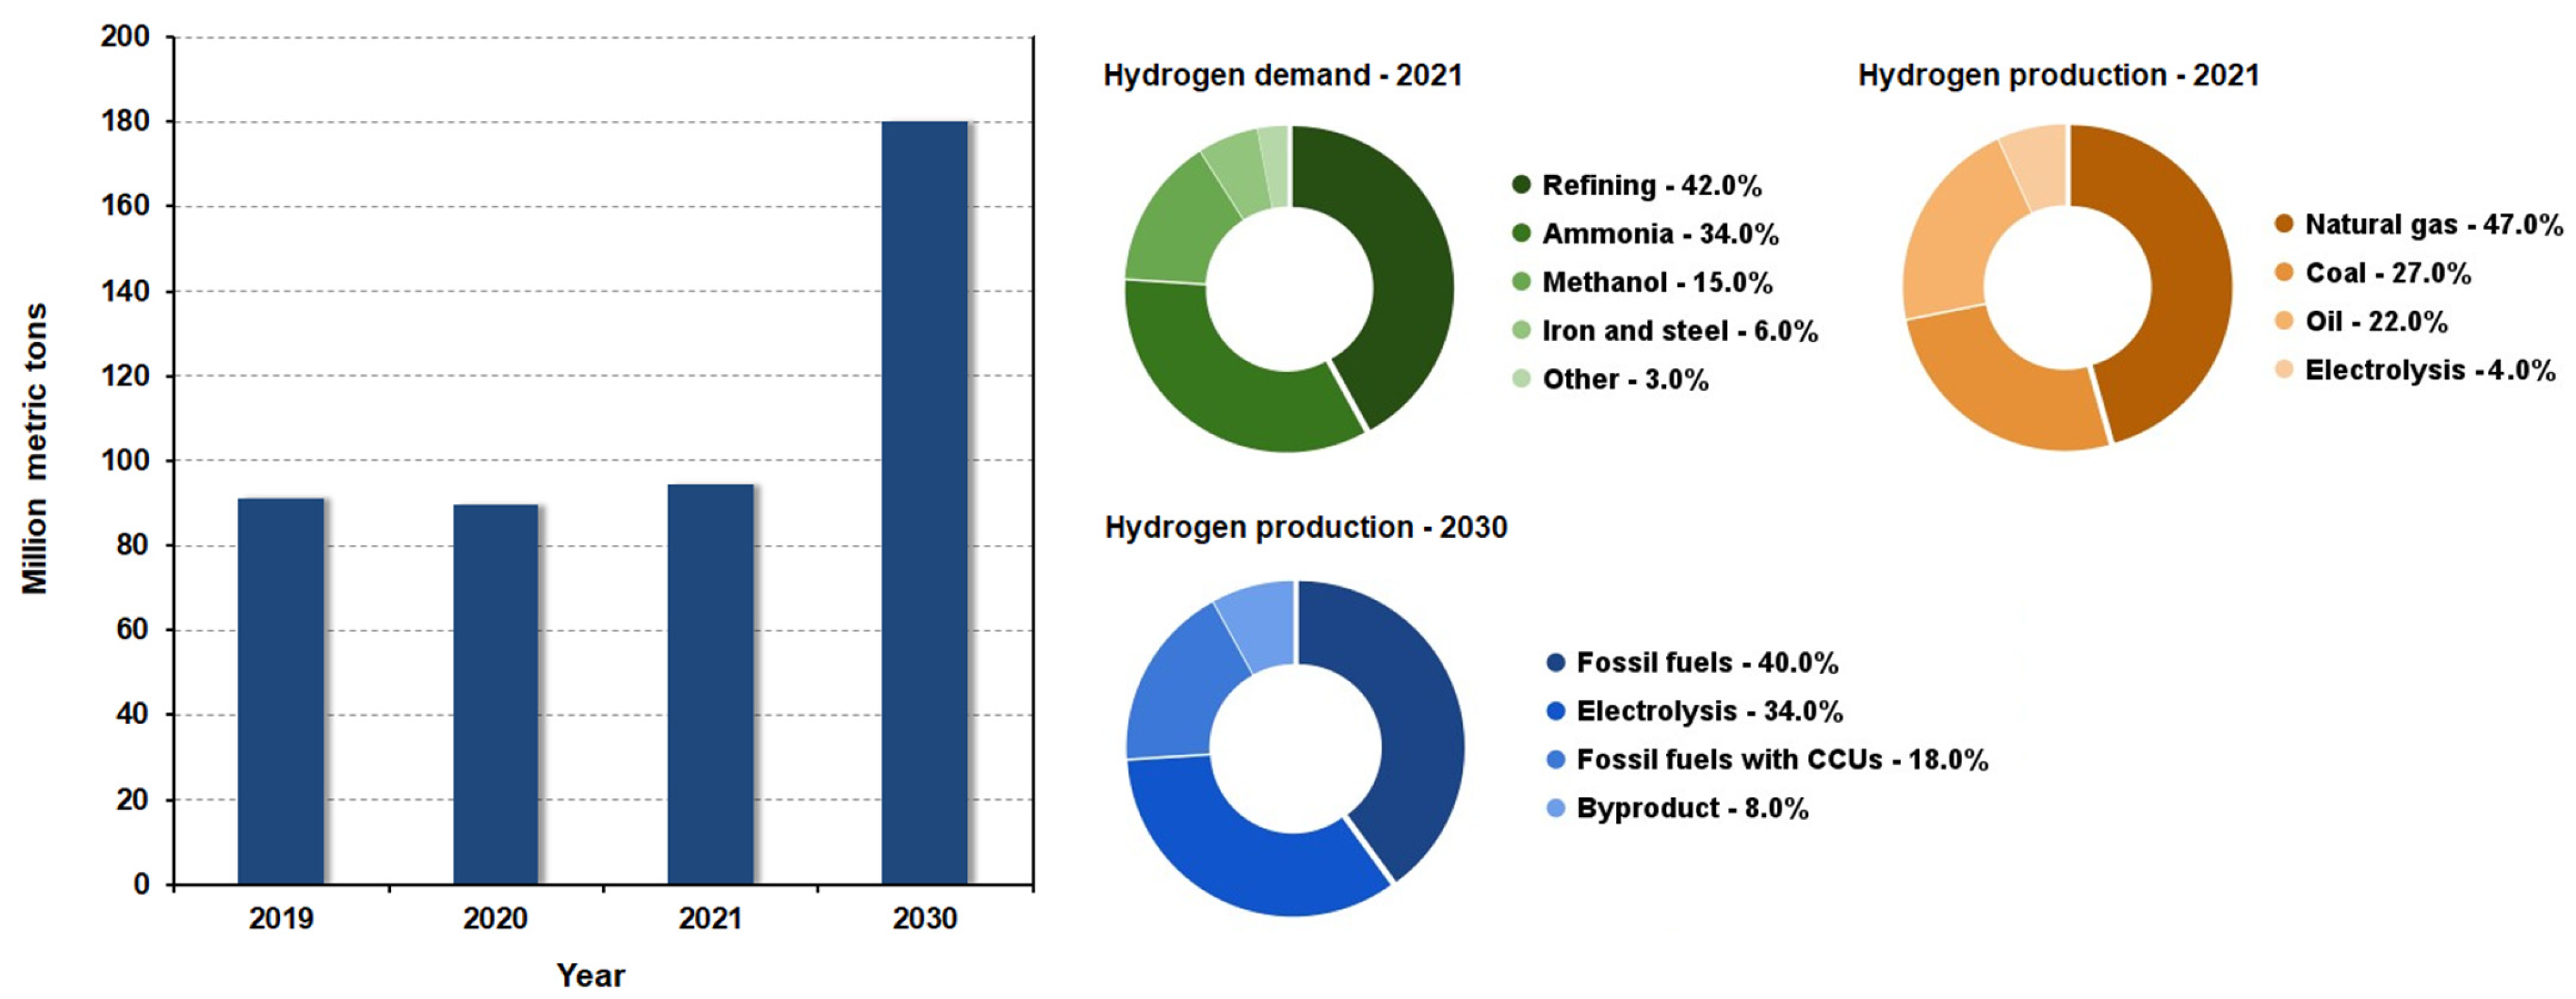The height and width of the screenshot is (999, 2576).
Task: Select the 2020 bar in chart
Action: coord(495,694)
